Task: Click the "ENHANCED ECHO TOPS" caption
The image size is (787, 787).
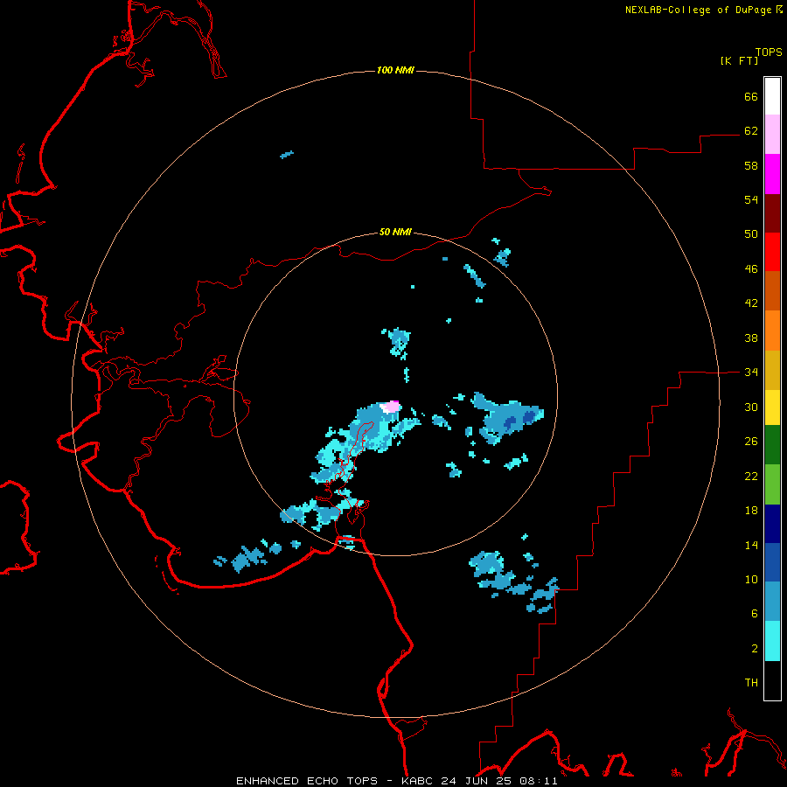Action: click(x=307, y=781)
